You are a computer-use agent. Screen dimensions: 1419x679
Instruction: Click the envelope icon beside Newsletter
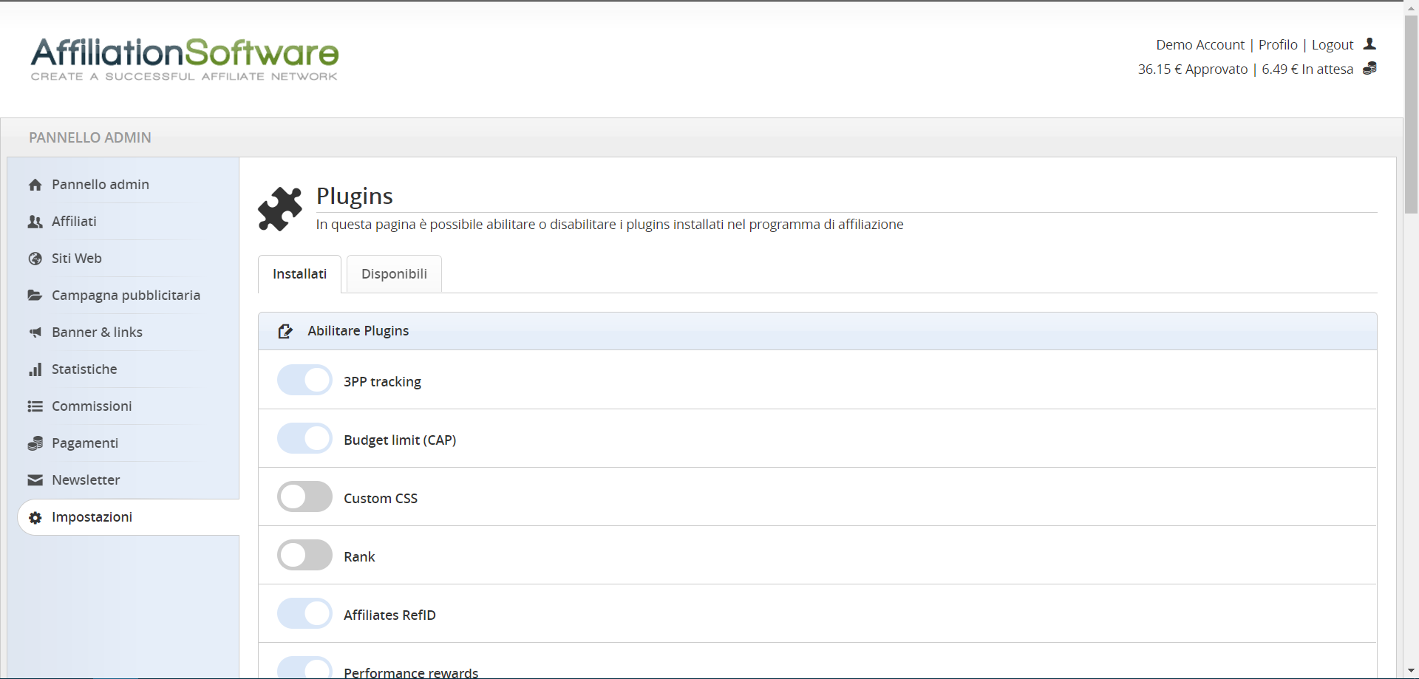(35, 480)
